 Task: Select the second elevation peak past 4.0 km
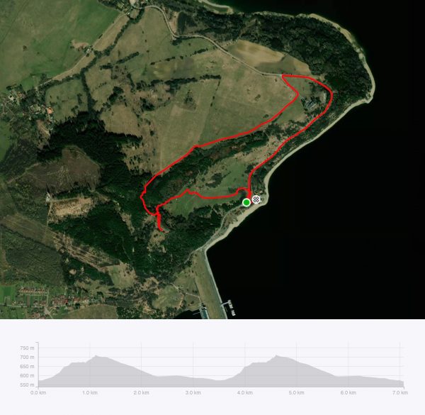[276, 355]
